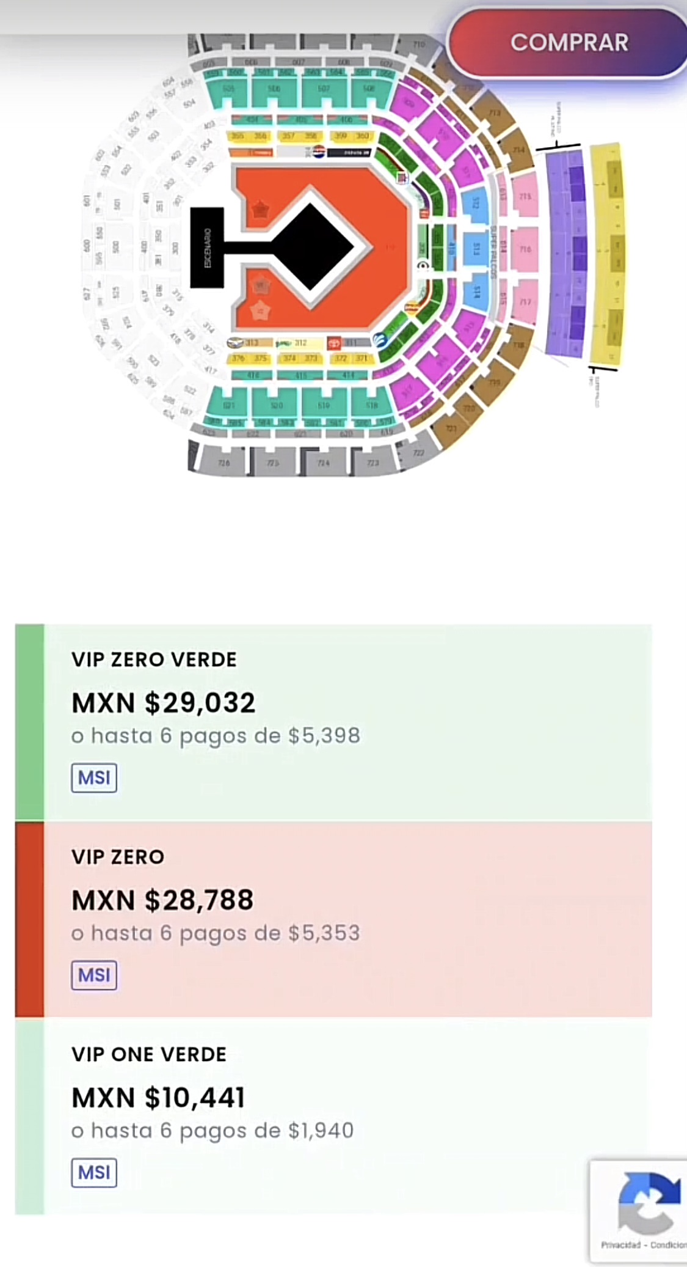Click the top star marker in orange floor
Screen dimensions: 687x1267
point(261,210)
